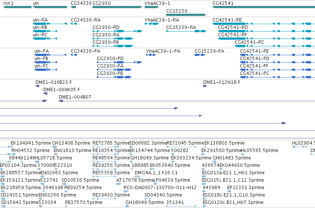Click the yin-PB protein label
The image size is (315, 208).
(x=41, y=59)
